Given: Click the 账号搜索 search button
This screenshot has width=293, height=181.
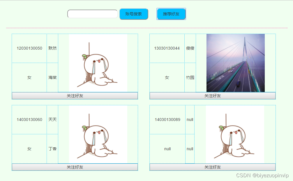Looking at the screenshot, I should pos(134,14).
